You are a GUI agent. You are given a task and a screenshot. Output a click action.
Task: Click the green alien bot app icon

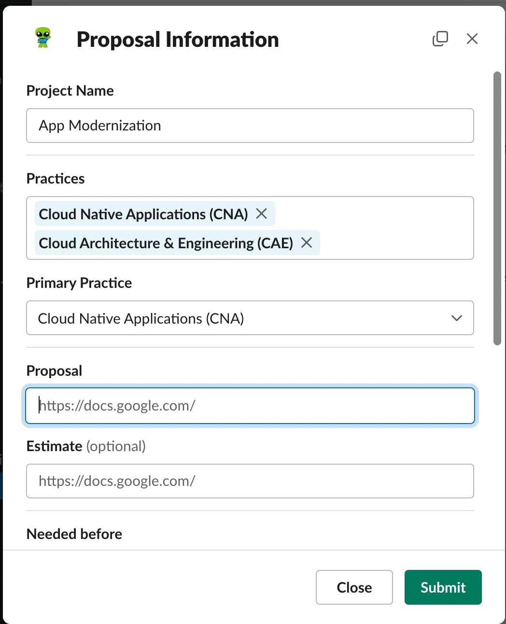coord(43,38)
